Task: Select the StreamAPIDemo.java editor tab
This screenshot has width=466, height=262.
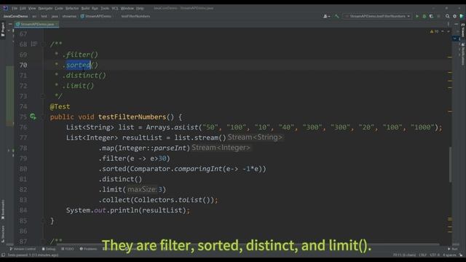Action: pos(37,24)
